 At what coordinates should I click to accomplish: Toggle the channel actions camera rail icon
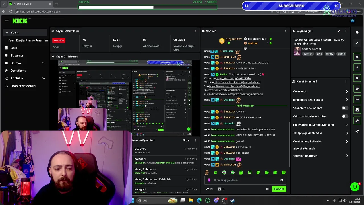(x=357, y=110)
